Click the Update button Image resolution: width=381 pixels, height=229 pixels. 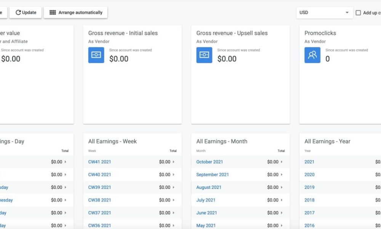point(26,13)
